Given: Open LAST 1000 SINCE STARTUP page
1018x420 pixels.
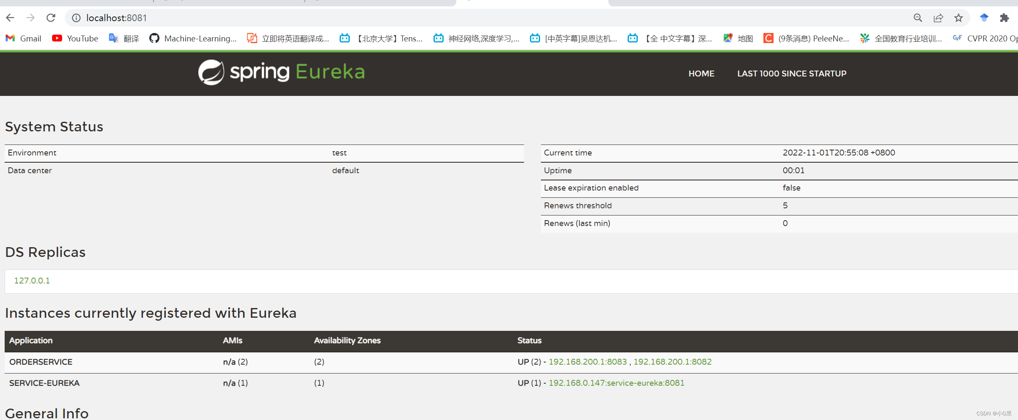Looking at the screenshot, I should 792,74.
